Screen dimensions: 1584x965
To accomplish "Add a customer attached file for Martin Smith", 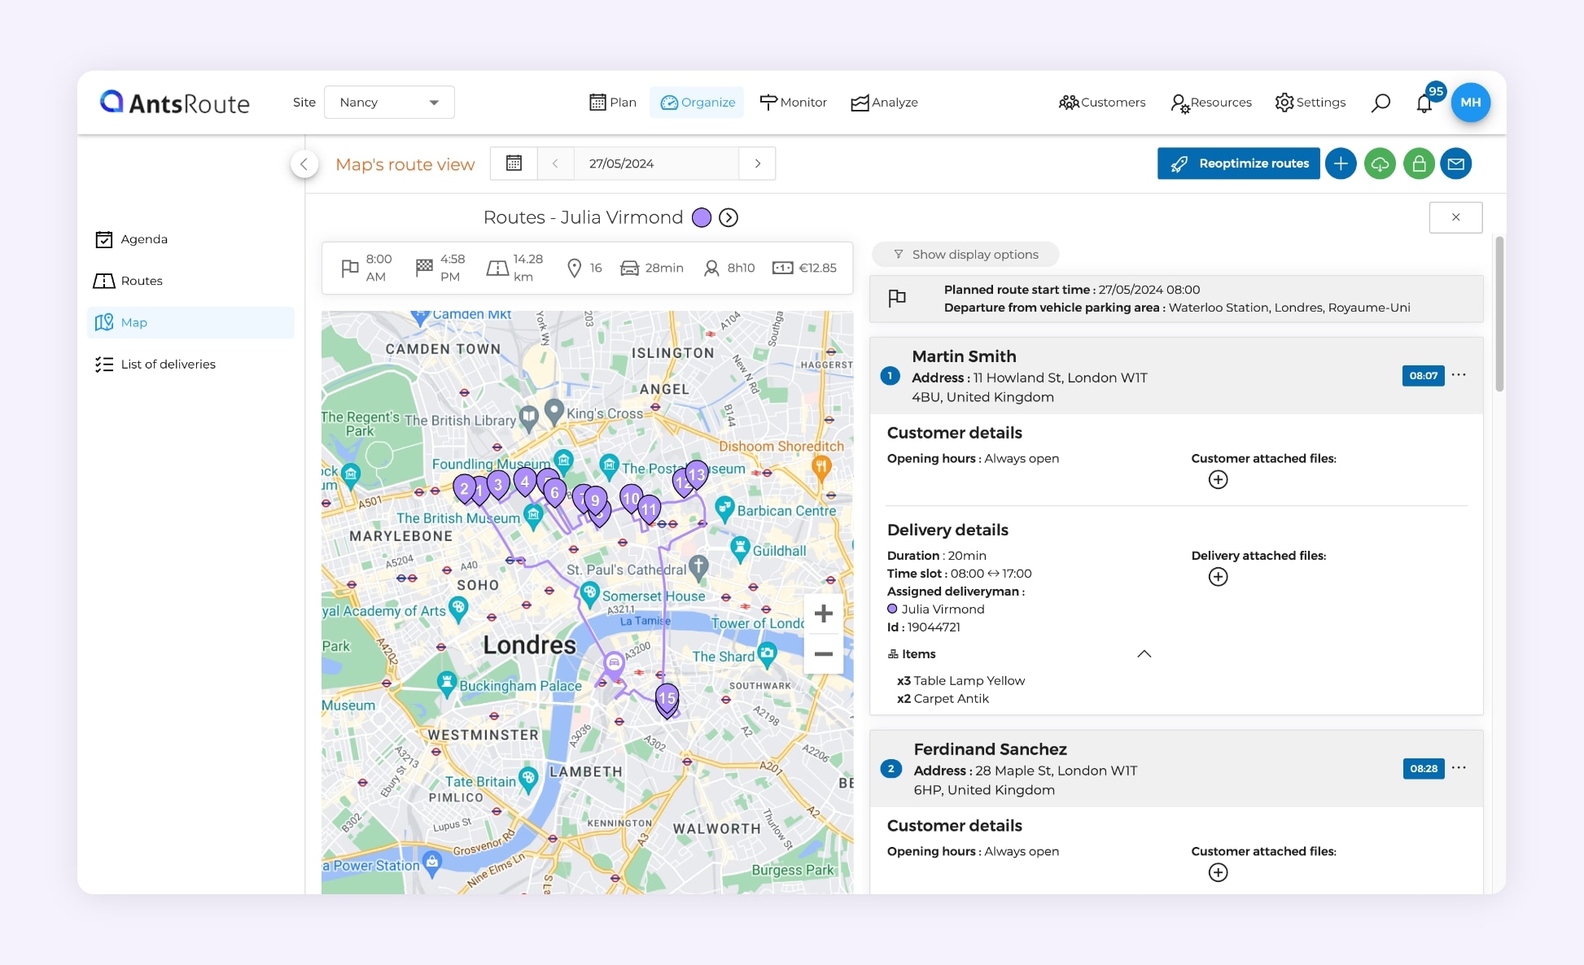I will pyautogui.click(x=1218, y=480).
